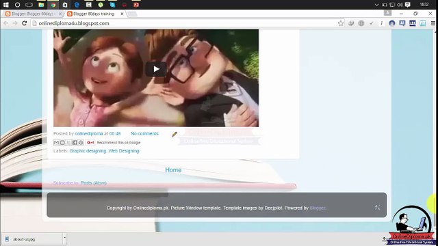This screenshot has width=438, height=246.
Task: Reload the current page
Action: 25,23
